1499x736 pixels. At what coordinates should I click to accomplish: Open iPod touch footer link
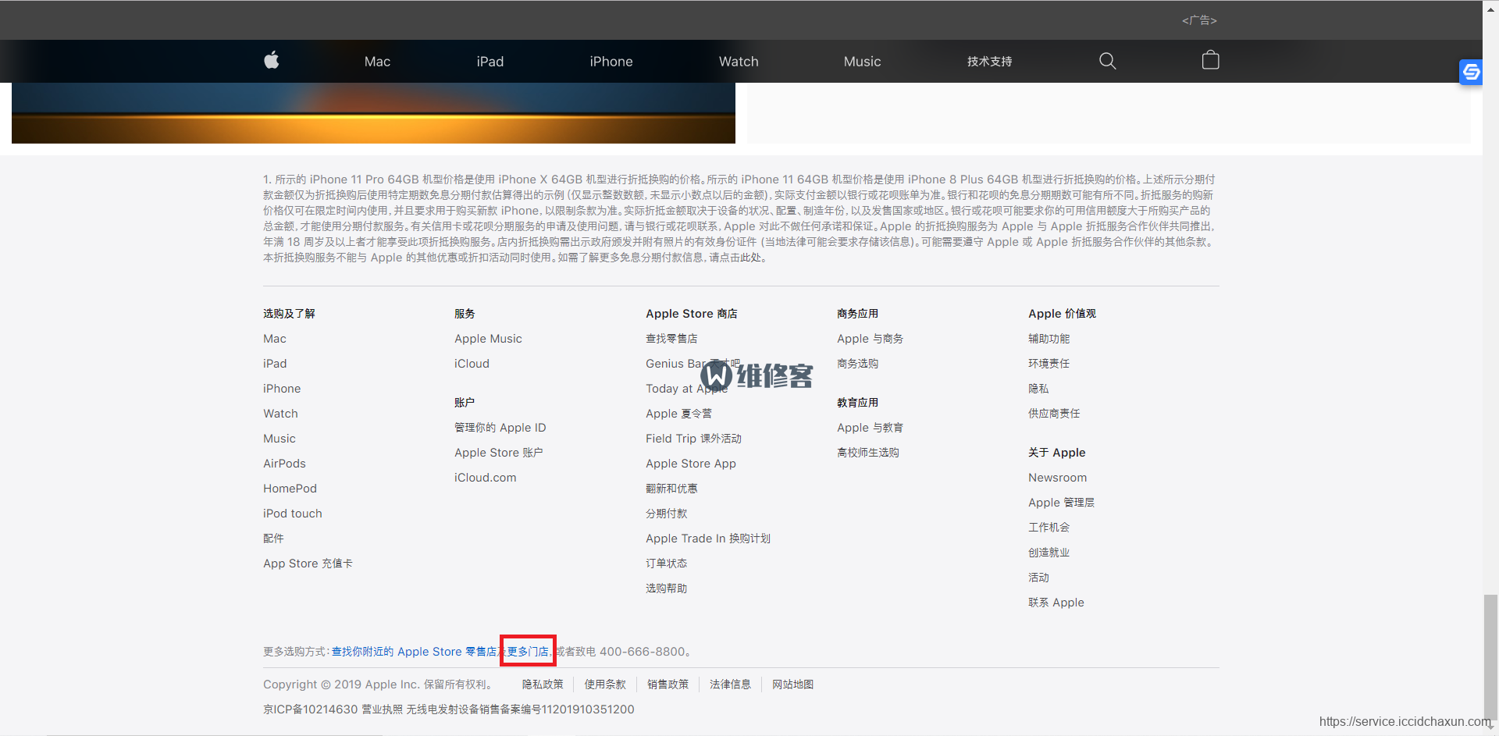click(x=292, y=514)
